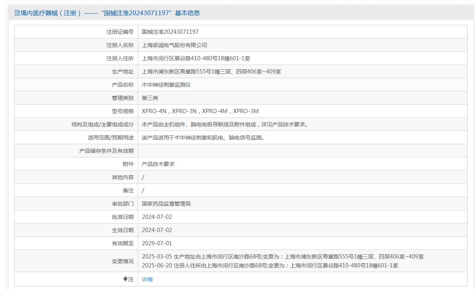Click the model list XPRO-4N, XPRO-3N value
This screenshot has height=290, width=475.
[200, 111]
